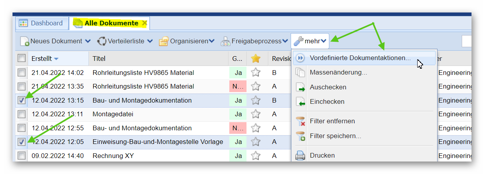
Task: Select Filter speichern menu entry
Action: 364,136
